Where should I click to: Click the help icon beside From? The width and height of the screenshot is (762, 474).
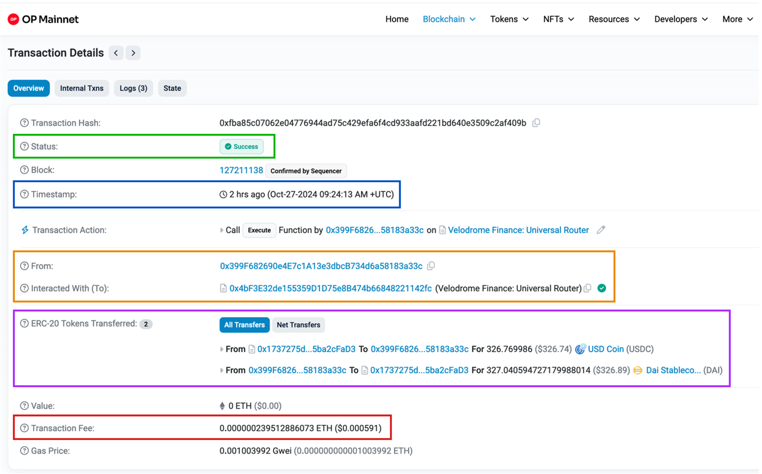point(24,266)
